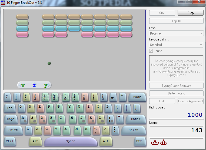The image size is (206, 150).
Task: Open the Help button
Action: (162, 101)
